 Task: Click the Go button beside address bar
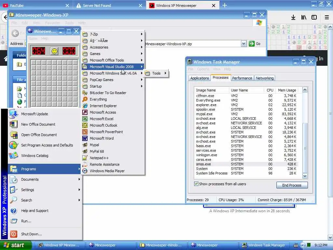[255, 44]
